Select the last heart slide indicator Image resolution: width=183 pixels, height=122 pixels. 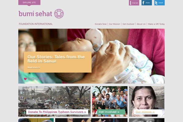coord(44,79)
